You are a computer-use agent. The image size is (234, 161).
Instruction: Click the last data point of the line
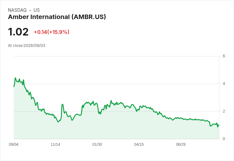[219, 125]
